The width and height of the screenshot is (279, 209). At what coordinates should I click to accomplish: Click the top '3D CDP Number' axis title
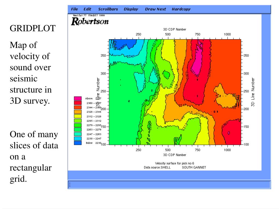coord(175,29)
